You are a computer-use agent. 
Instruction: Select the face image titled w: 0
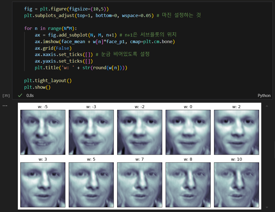[188, 132]
